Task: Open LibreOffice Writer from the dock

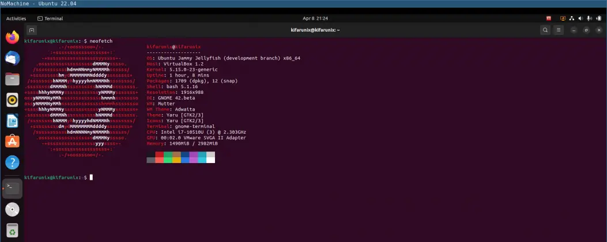Action: [12, 121]
